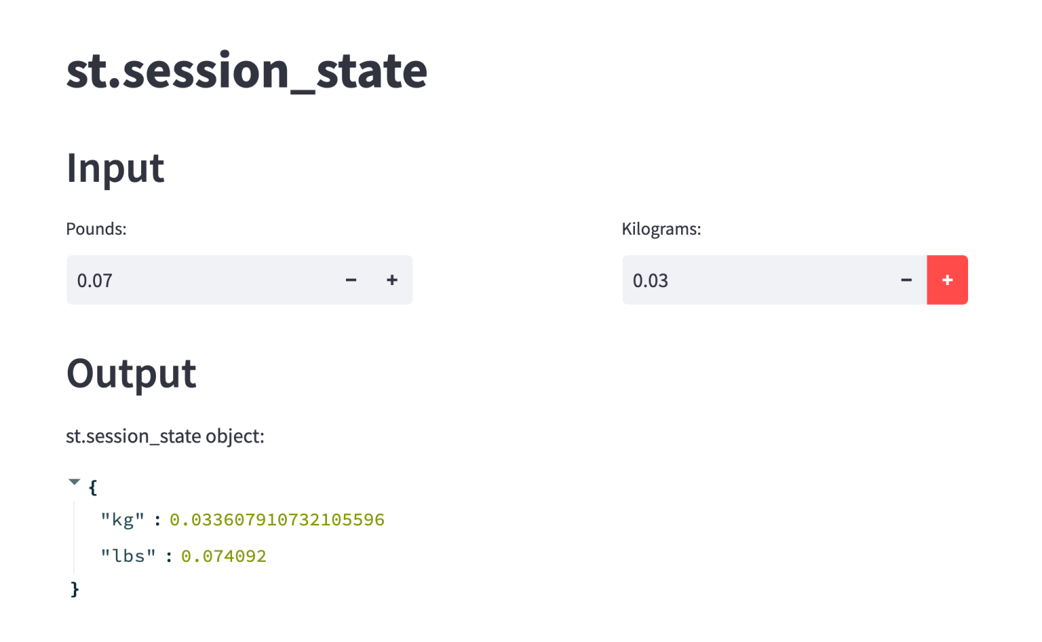Hit the red plus button for Kilograms

(947, 280)
